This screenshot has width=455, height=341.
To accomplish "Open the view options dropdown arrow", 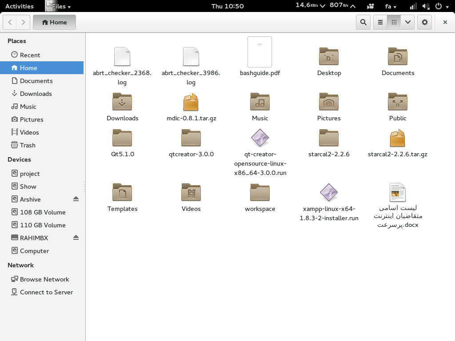I will tap(407, 22).
